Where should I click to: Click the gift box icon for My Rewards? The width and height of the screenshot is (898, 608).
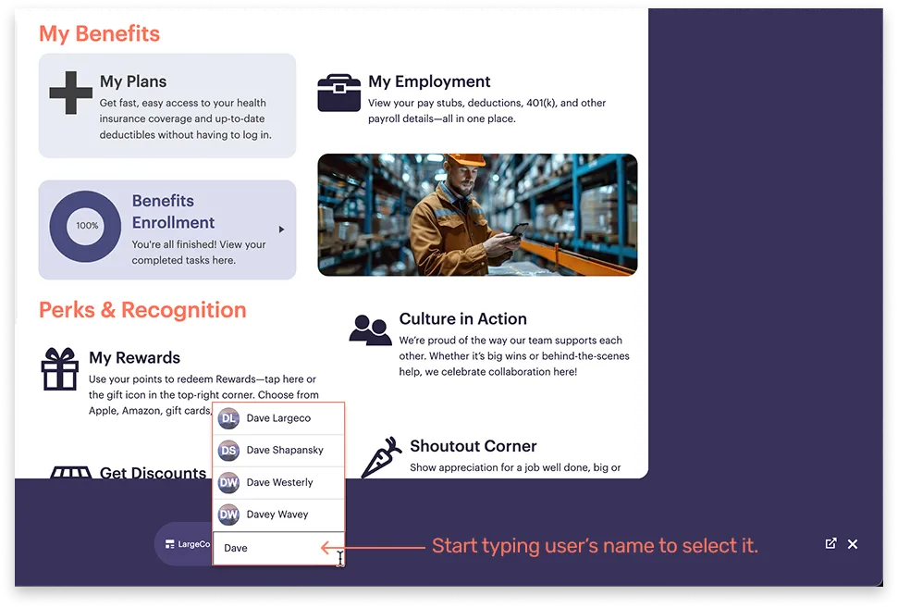pos(60,369)
